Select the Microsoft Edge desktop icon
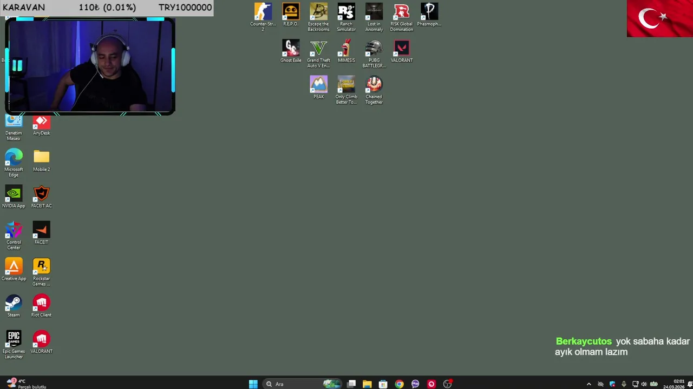 14,163
